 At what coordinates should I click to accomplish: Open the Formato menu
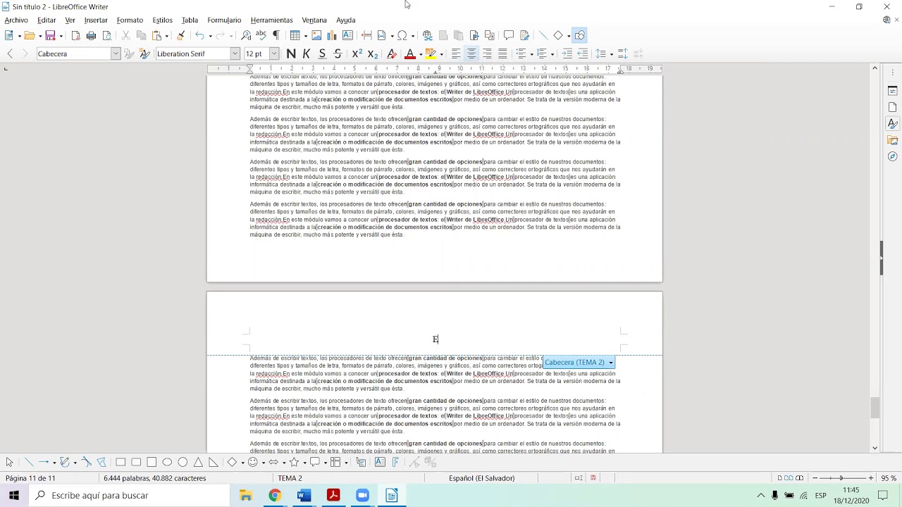130,20
